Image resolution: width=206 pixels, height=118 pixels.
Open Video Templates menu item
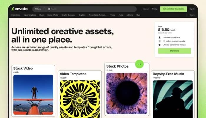[30, 15]
